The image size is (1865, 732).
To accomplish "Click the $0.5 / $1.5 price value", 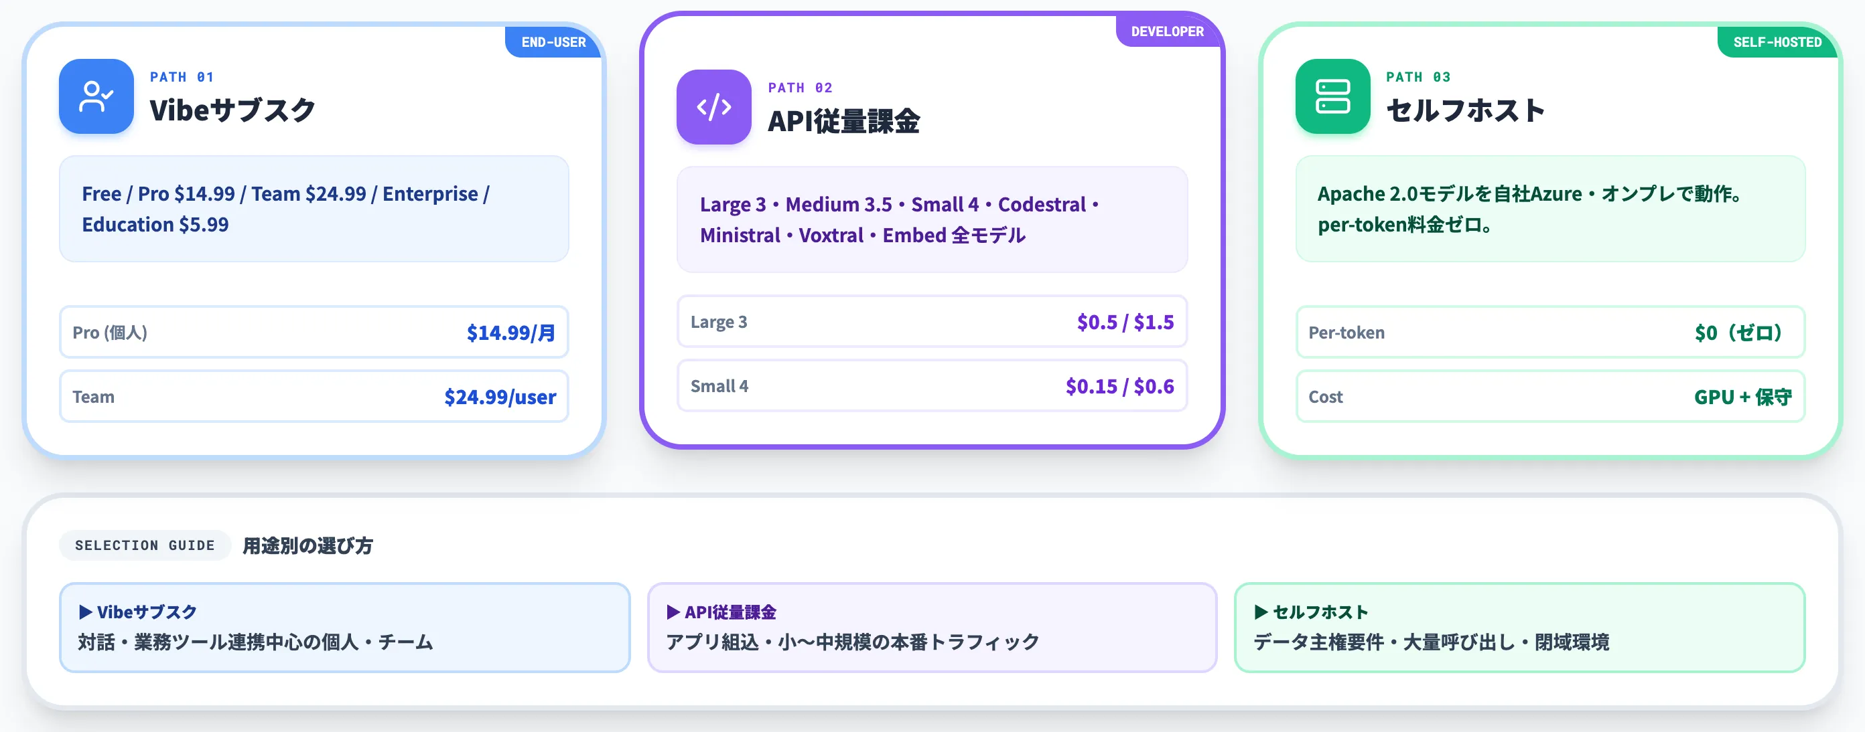I will (x=1126, y=322).
